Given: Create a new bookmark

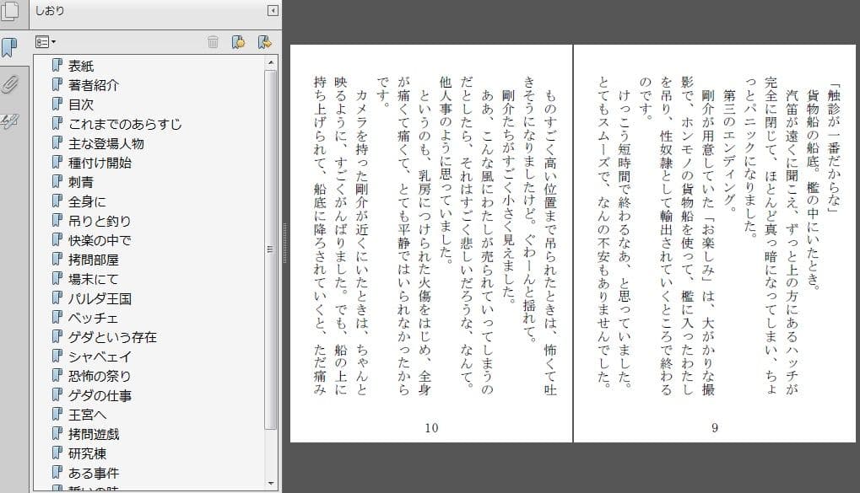Looking at the screenshot, I should (241, 42).
